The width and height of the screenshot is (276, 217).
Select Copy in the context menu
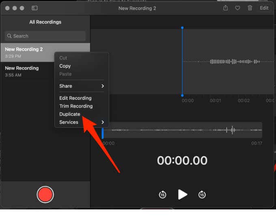pos(65,66)
